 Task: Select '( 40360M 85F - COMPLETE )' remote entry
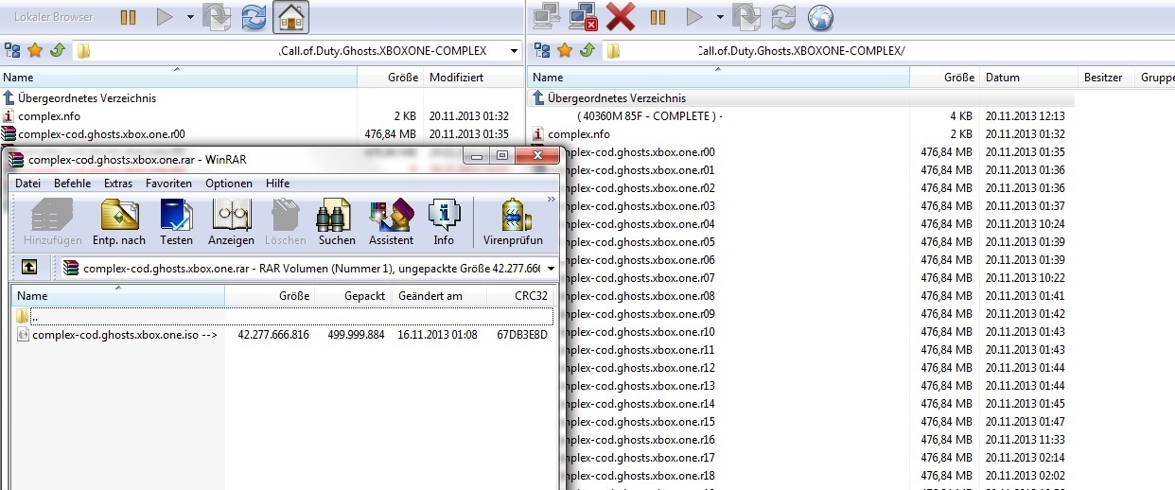649,115
